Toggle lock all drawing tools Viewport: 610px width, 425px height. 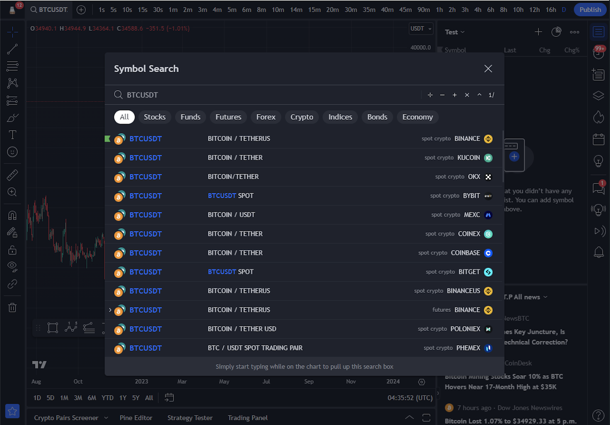12,250
